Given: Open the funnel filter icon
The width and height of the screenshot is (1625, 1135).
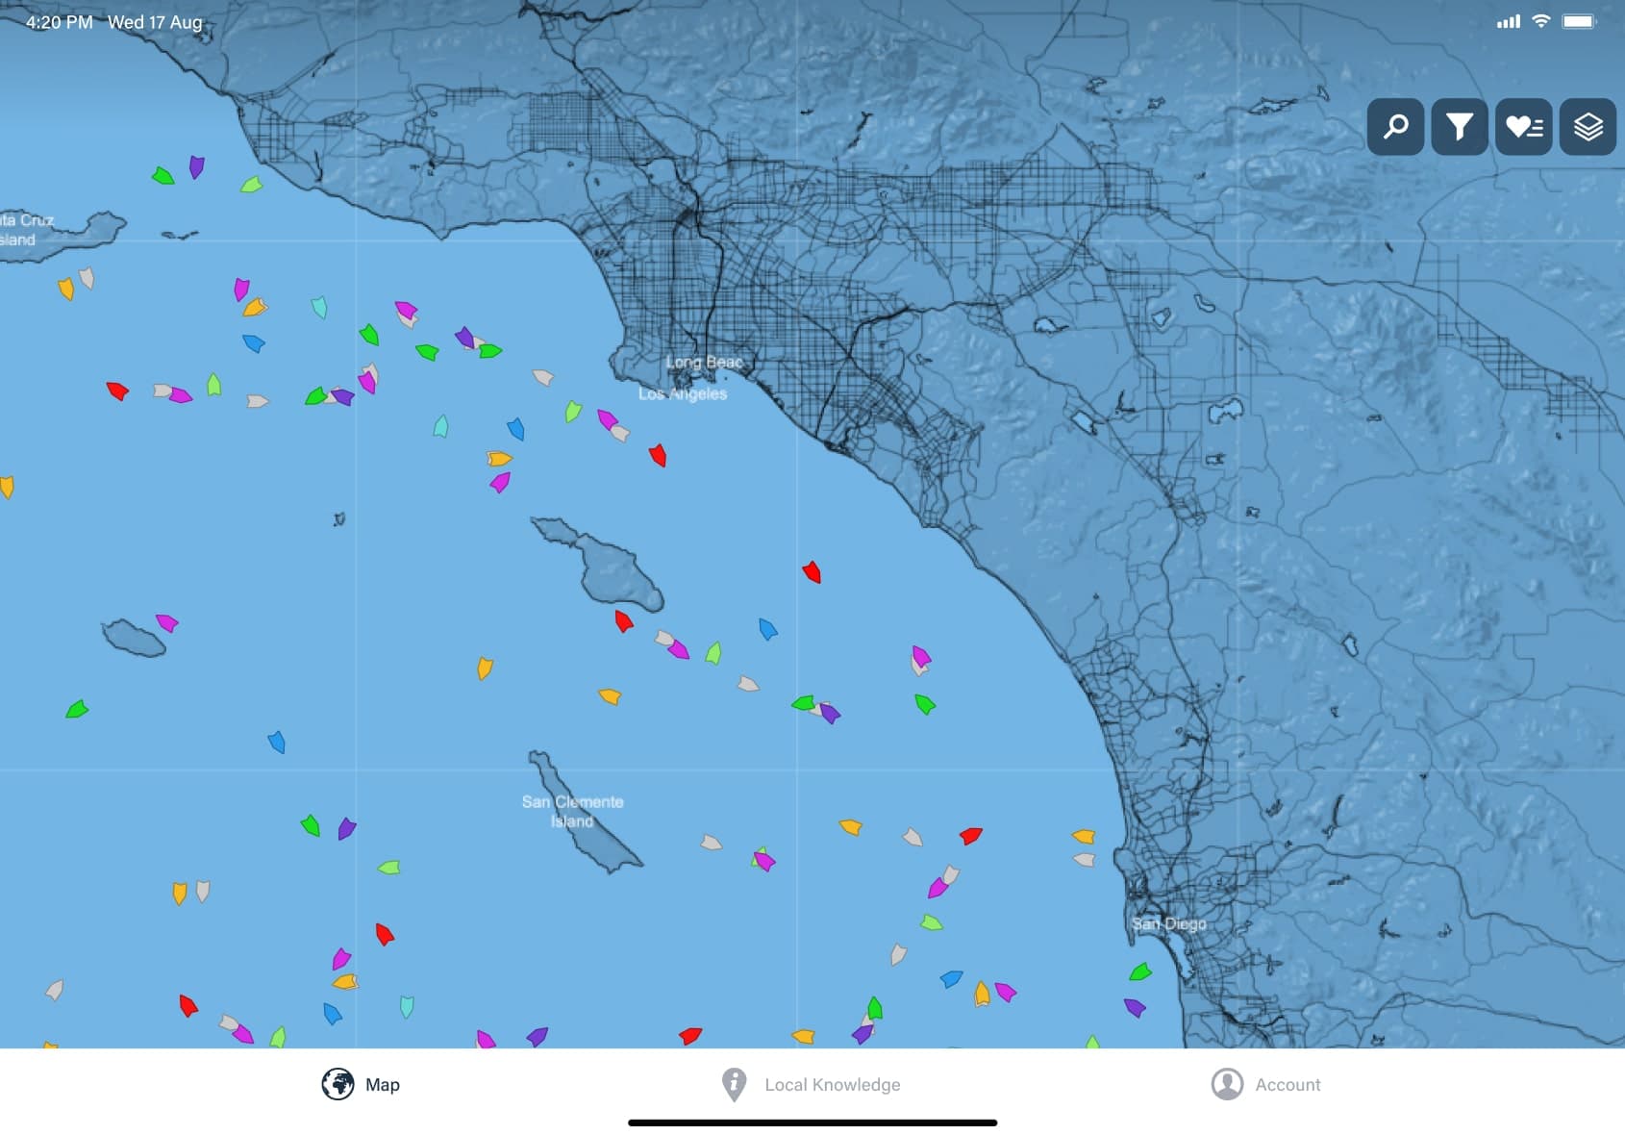Looking at the screenshot, I should pyautogui.click(x=1459, y=127).
